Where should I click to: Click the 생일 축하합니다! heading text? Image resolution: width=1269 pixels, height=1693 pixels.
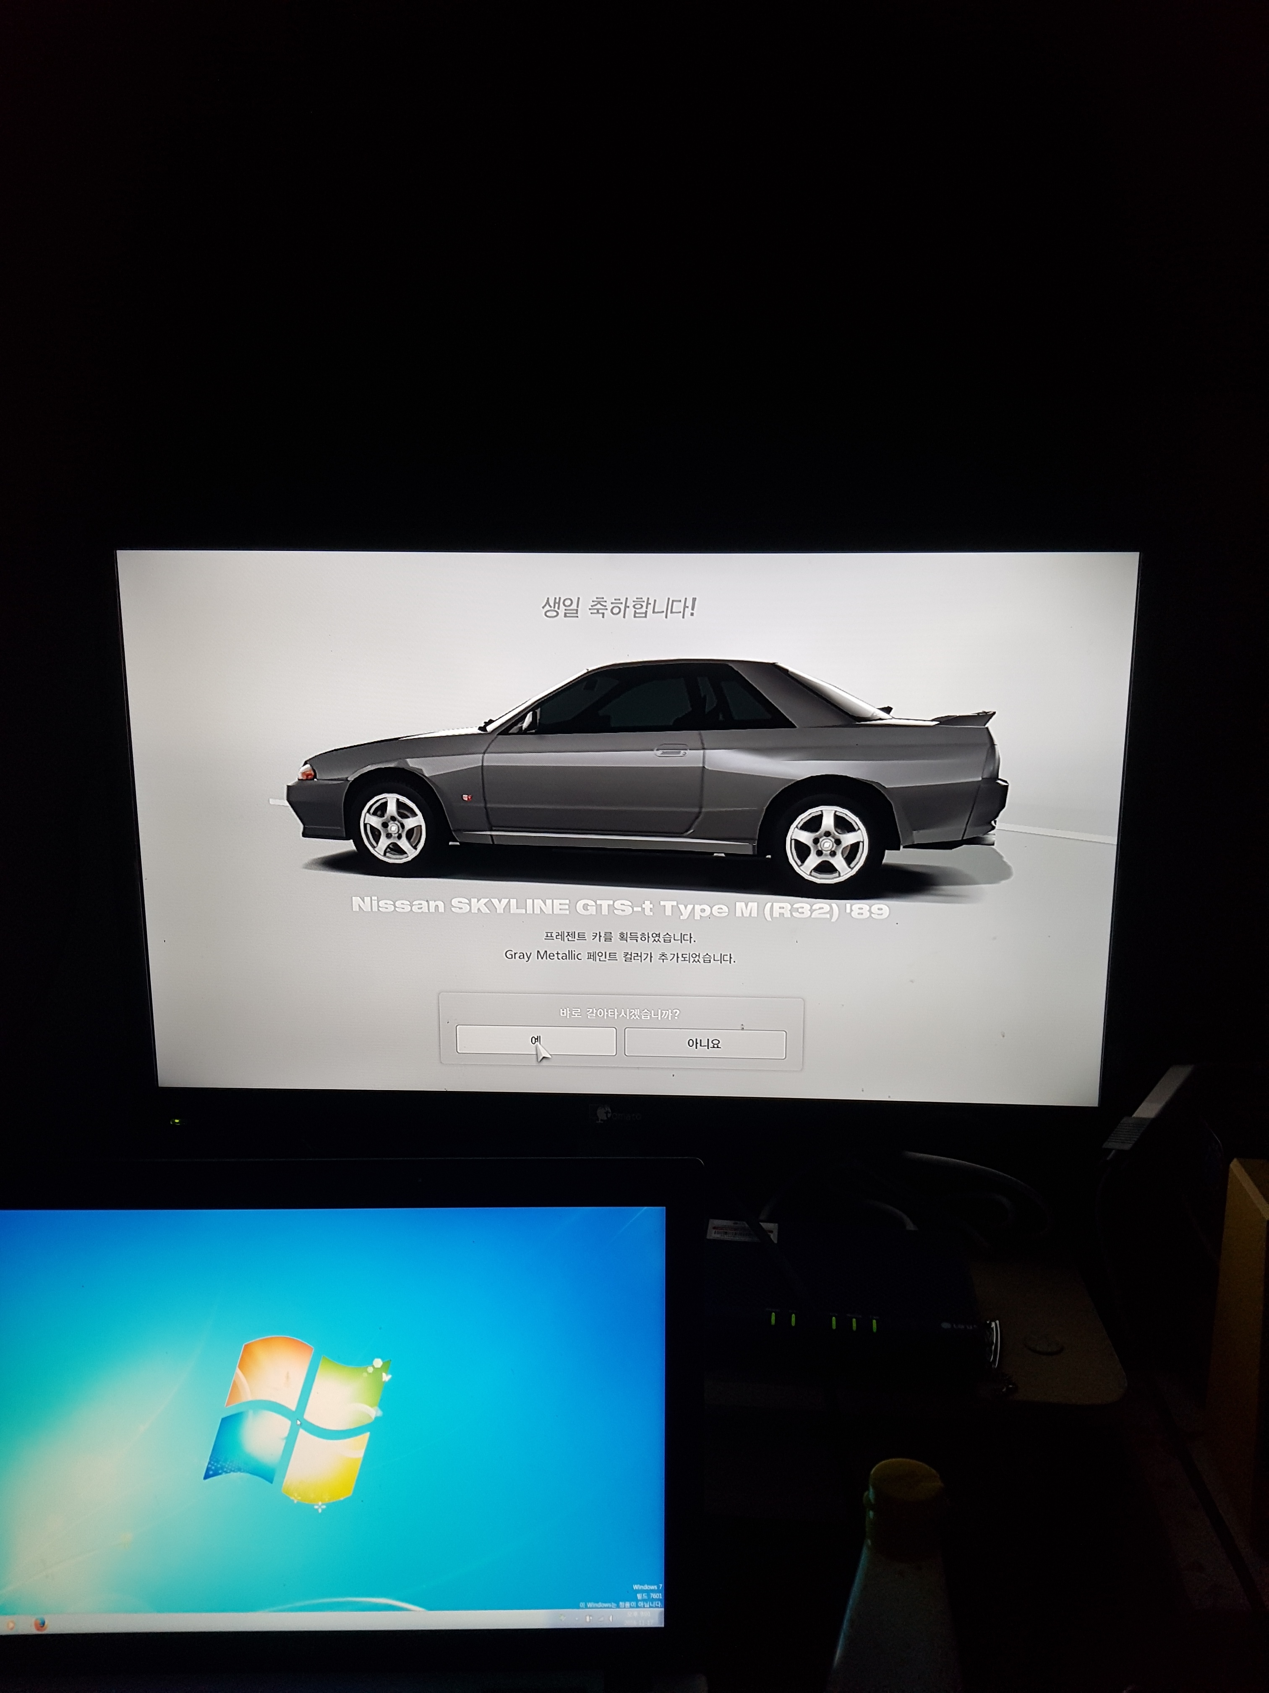[618, 608]
